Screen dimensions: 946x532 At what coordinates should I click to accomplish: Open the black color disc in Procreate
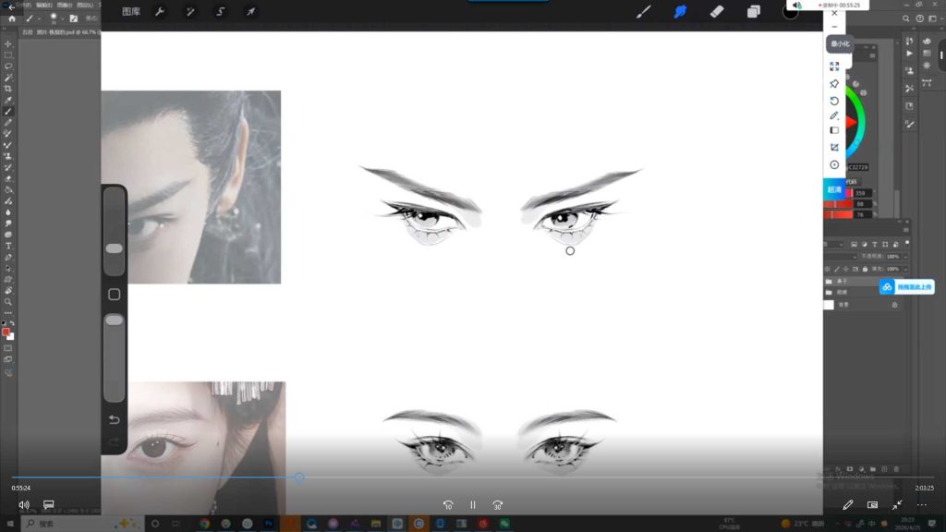click(790, 11)
